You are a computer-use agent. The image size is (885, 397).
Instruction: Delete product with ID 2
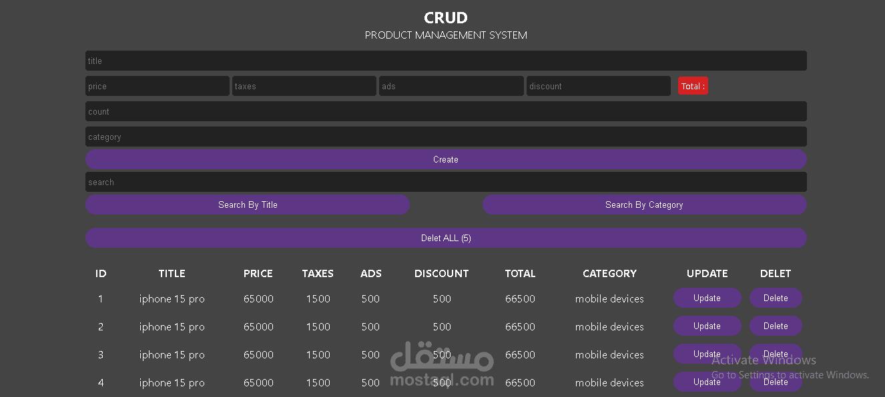tap(776, 326)
